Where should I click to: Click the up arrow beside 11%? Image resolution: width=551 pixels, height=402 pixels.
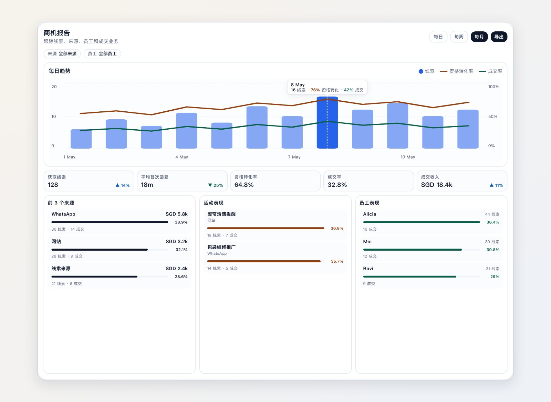click(491, 185)
